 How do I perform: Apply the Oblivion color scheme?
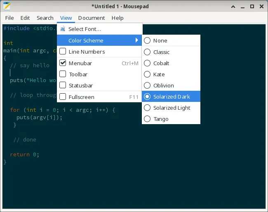(x=147, y=85)
